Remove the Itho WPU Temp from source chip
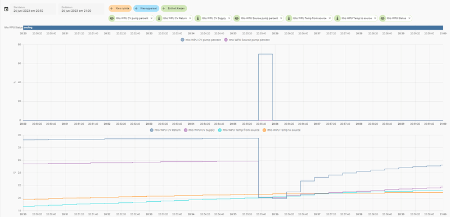 [330, 19]
